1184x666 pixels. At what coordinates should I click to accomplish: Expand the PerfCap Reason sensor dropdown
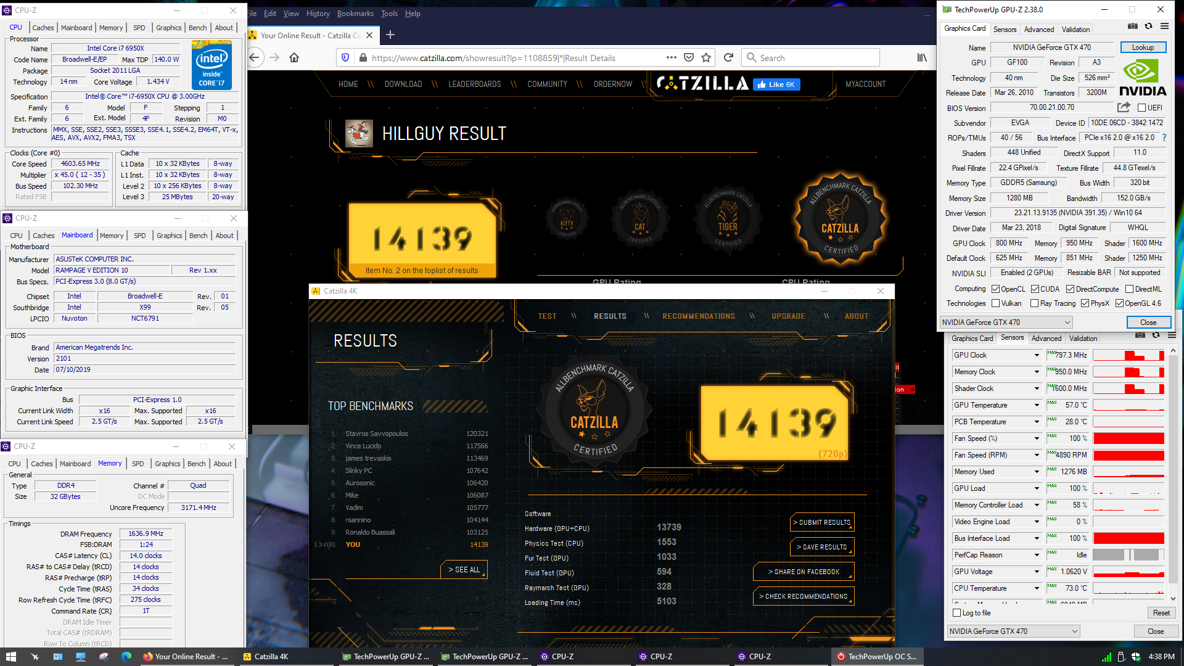[x=1037, y=555]
